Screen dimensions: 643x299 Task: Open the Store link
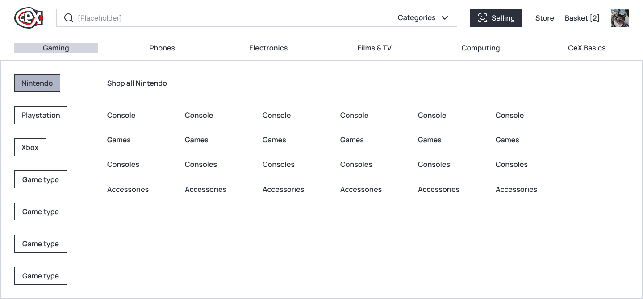[x=544, y=18]
